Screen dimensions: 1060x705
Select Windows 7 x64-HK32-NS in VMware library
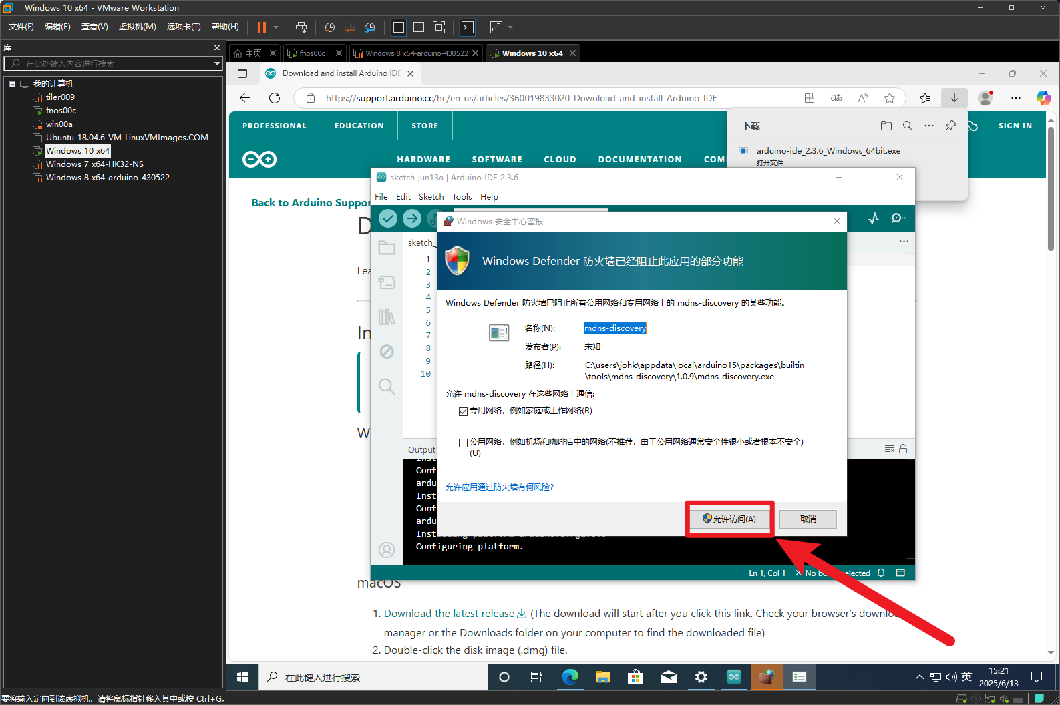(x=94, y=164)
